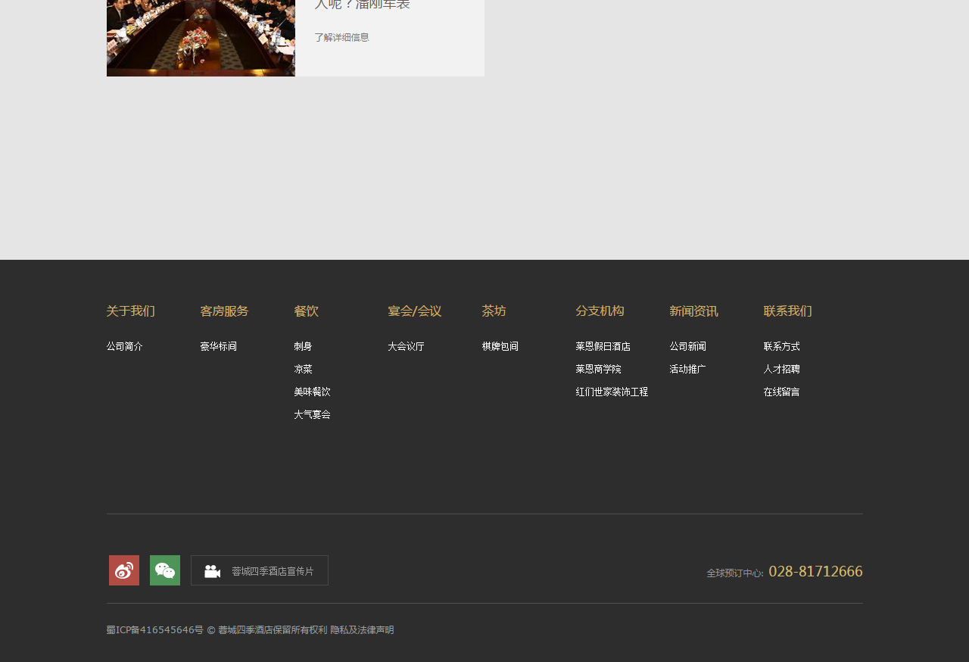Screen dimensions: 969x662
Task: Click 了解详细信息 link
Action: point(341,37)
